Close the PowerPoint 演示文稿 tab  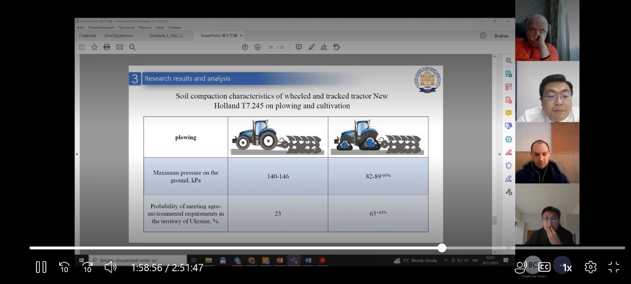[x=241, y=35]
